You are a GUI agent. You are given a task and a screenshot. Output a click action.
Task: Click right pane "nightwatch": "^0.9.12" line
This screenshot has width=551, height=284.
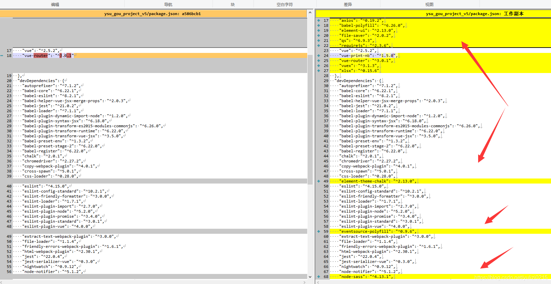click(440, 267)
